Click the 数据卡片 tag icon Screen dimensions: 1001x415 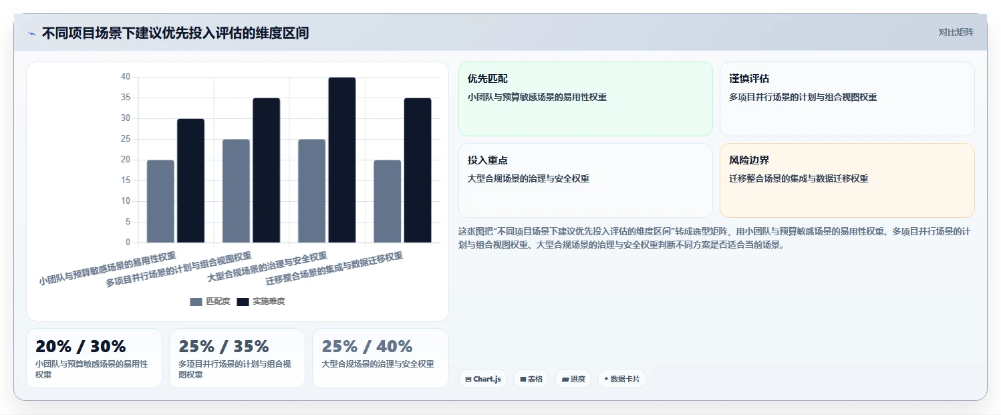[x=606, y=379]
